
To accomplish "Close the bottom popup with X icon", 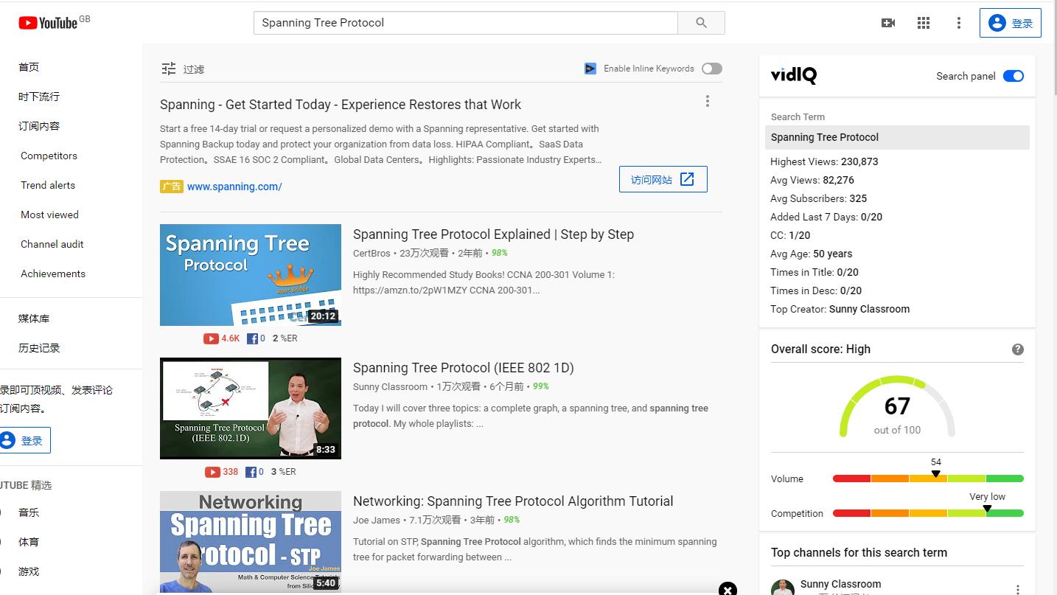I will 728,588.
